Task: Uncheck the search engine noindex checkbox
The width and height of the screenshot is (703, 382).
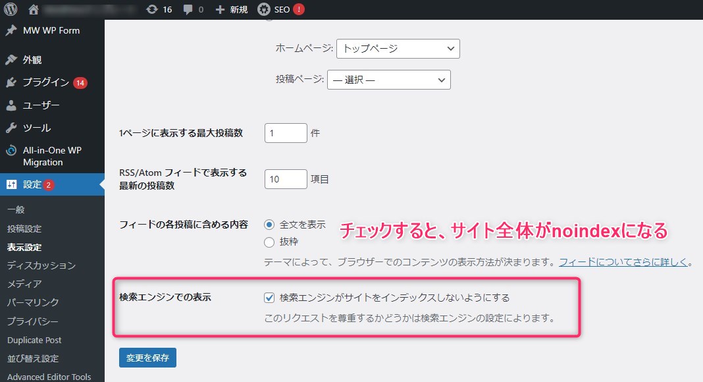Action: click(x=269, y=298)
